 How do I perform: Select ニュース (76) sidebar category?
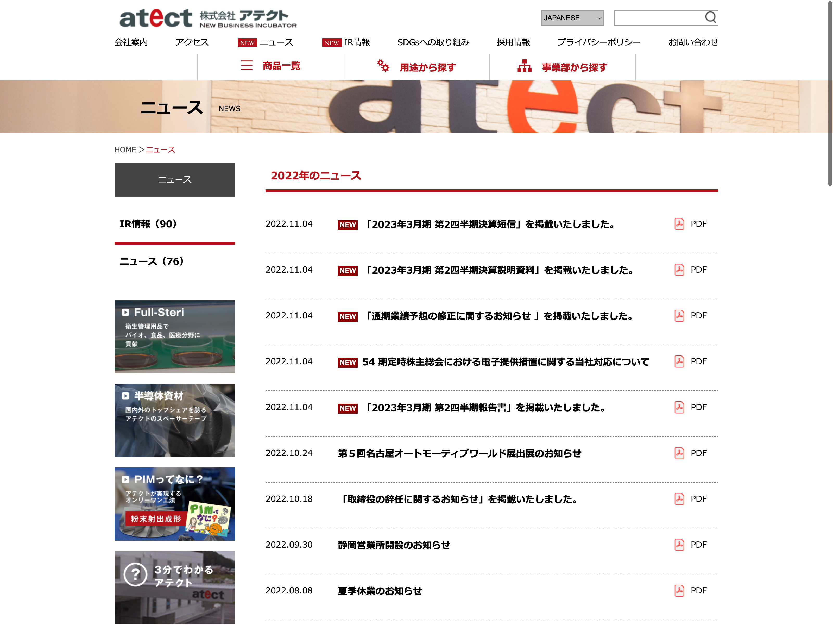pos(152,261)
